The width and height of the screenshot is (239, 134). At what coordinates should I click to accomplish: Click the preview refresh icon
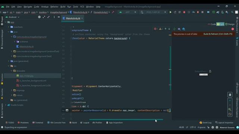click(x=174, y=29)
